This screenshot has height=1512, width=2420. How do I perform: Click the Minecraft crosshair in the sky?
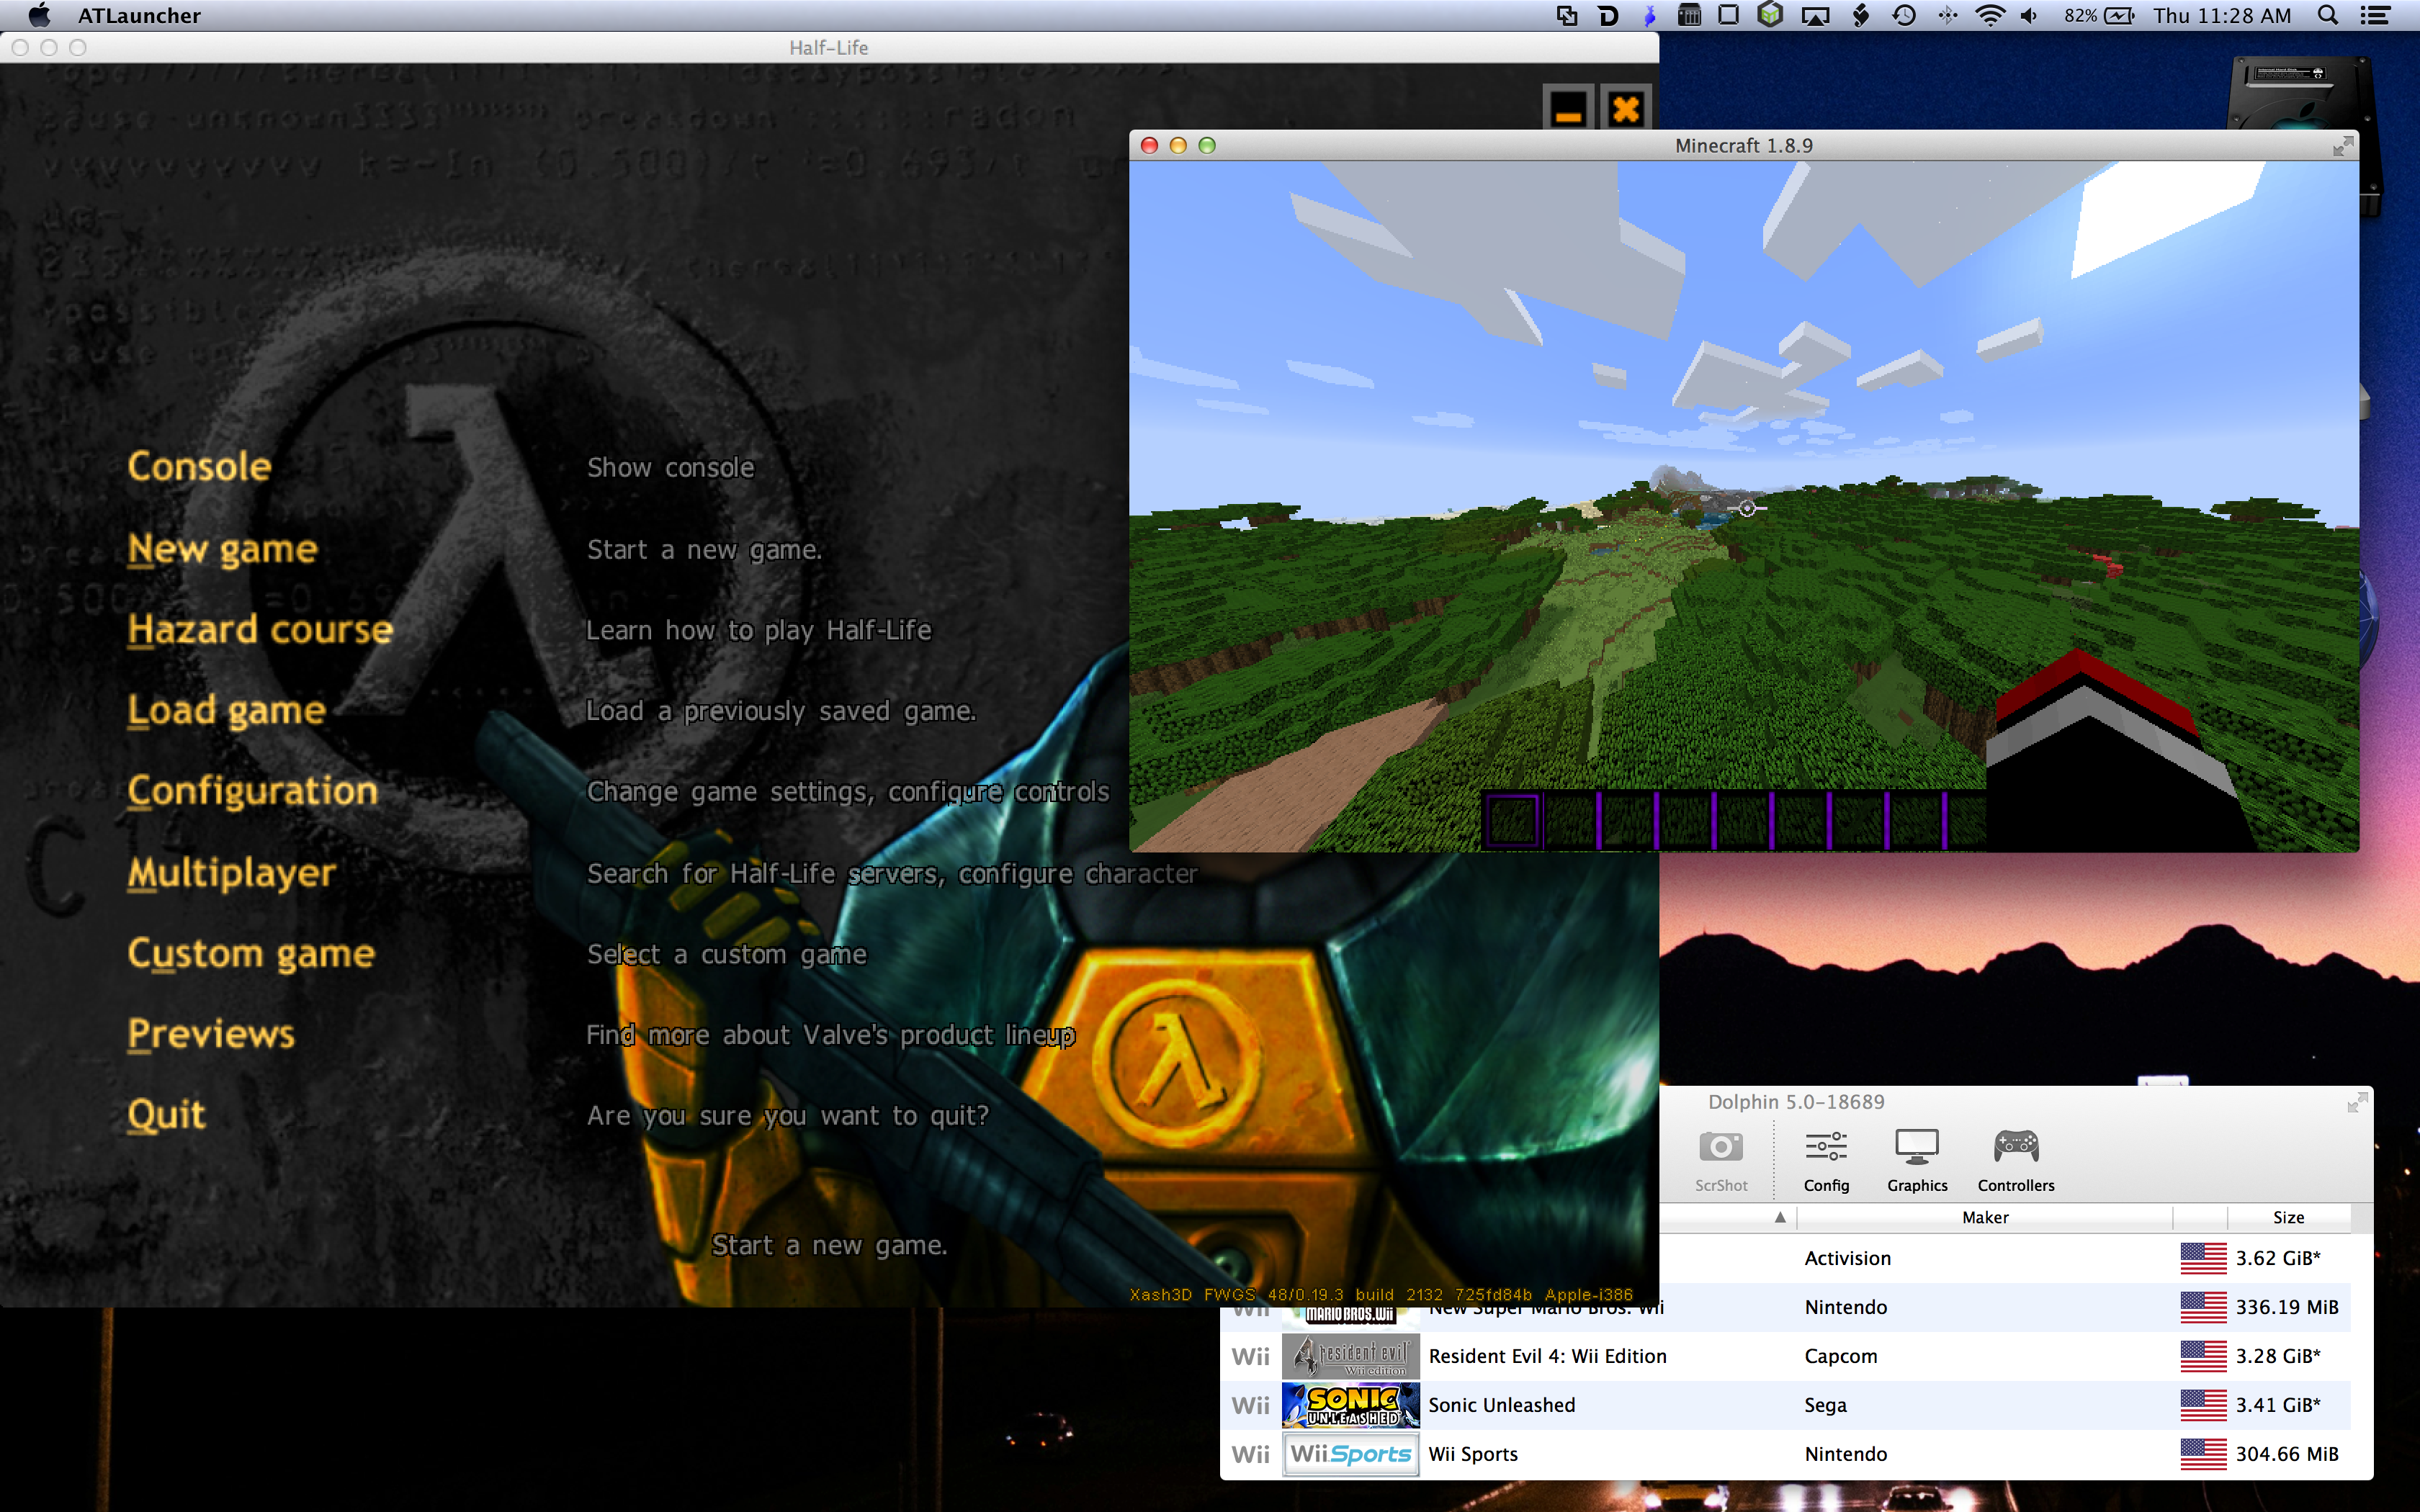click(x=1747, y=509)
